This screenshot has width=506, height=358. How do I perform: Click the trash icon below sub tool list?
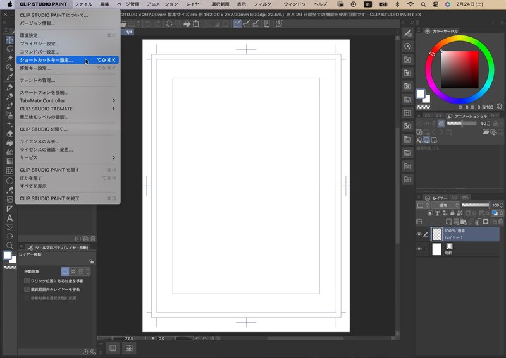point(93,239)
